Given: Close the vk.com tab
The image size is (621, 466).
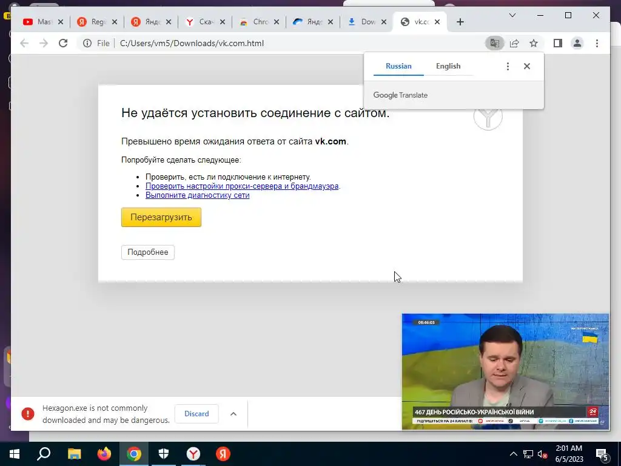Looking at the screenshot, I should click(437, 22).
